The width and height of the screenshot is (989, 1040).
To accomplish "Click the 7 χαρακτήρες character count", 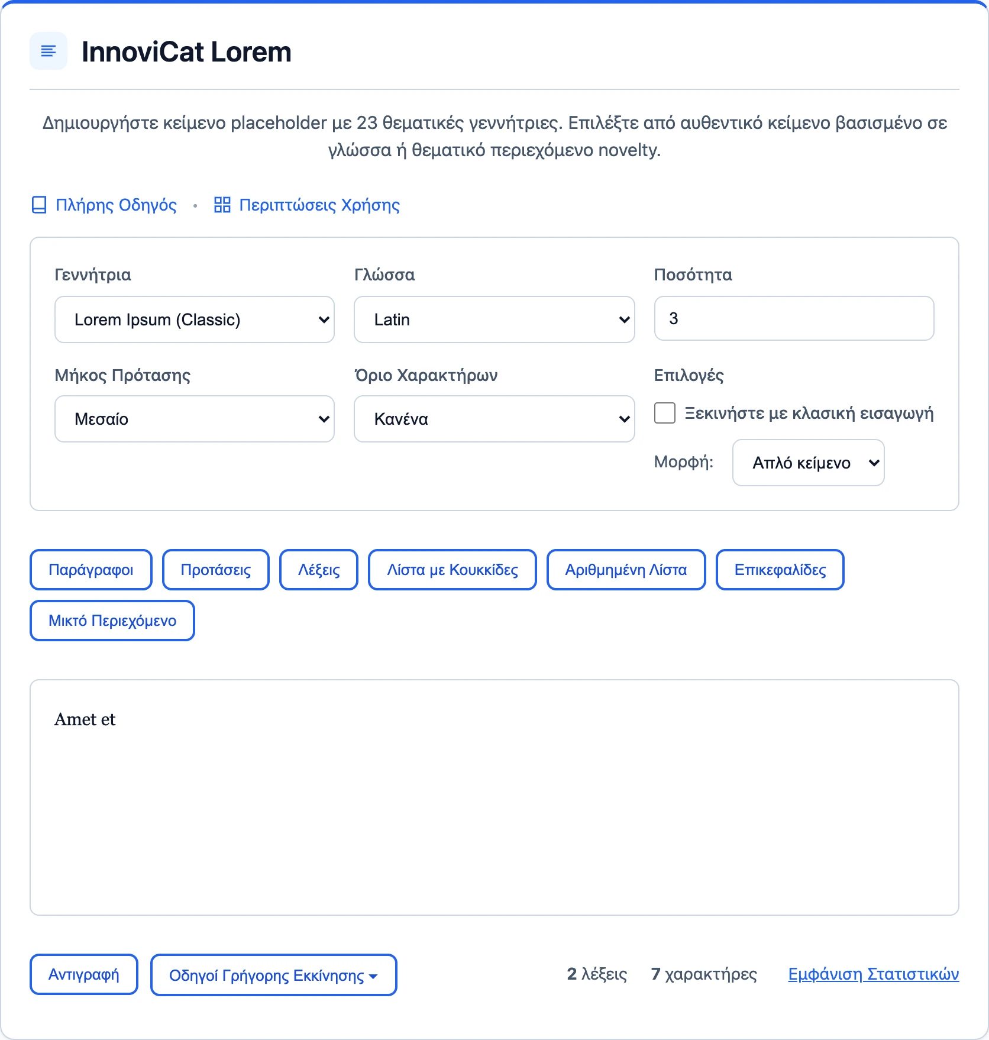I will [704, 974].
